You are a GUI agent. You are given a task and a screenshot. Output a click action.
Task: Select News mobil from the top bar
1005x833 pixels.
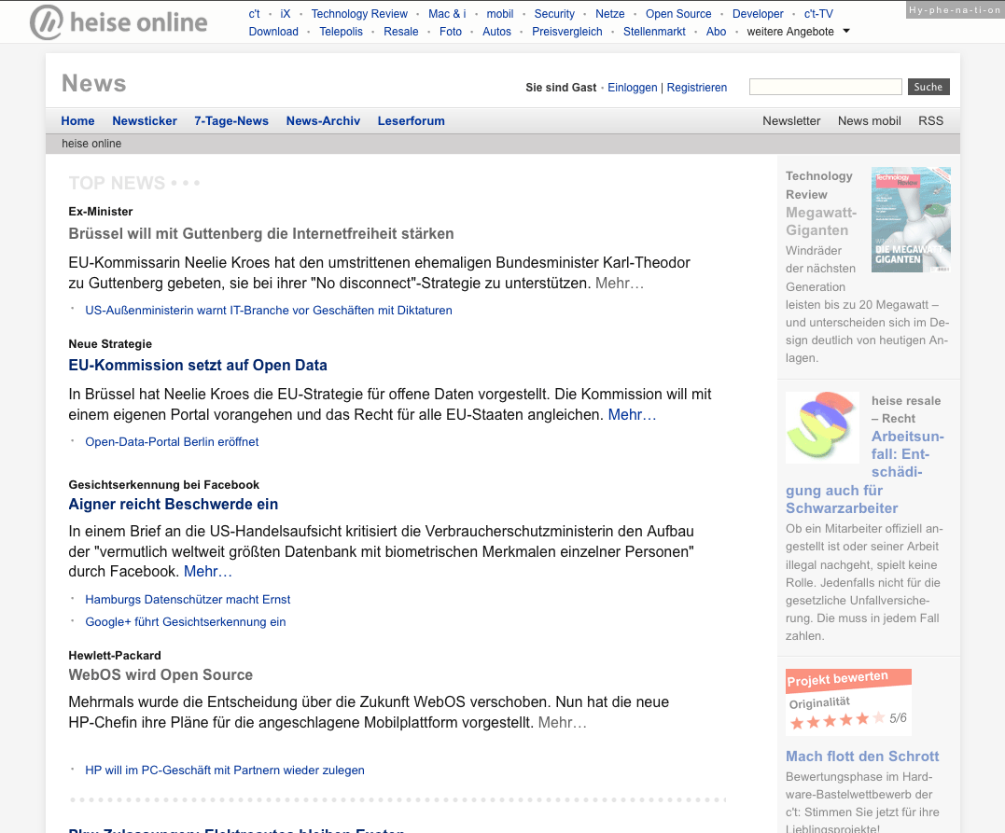point(869,120)
